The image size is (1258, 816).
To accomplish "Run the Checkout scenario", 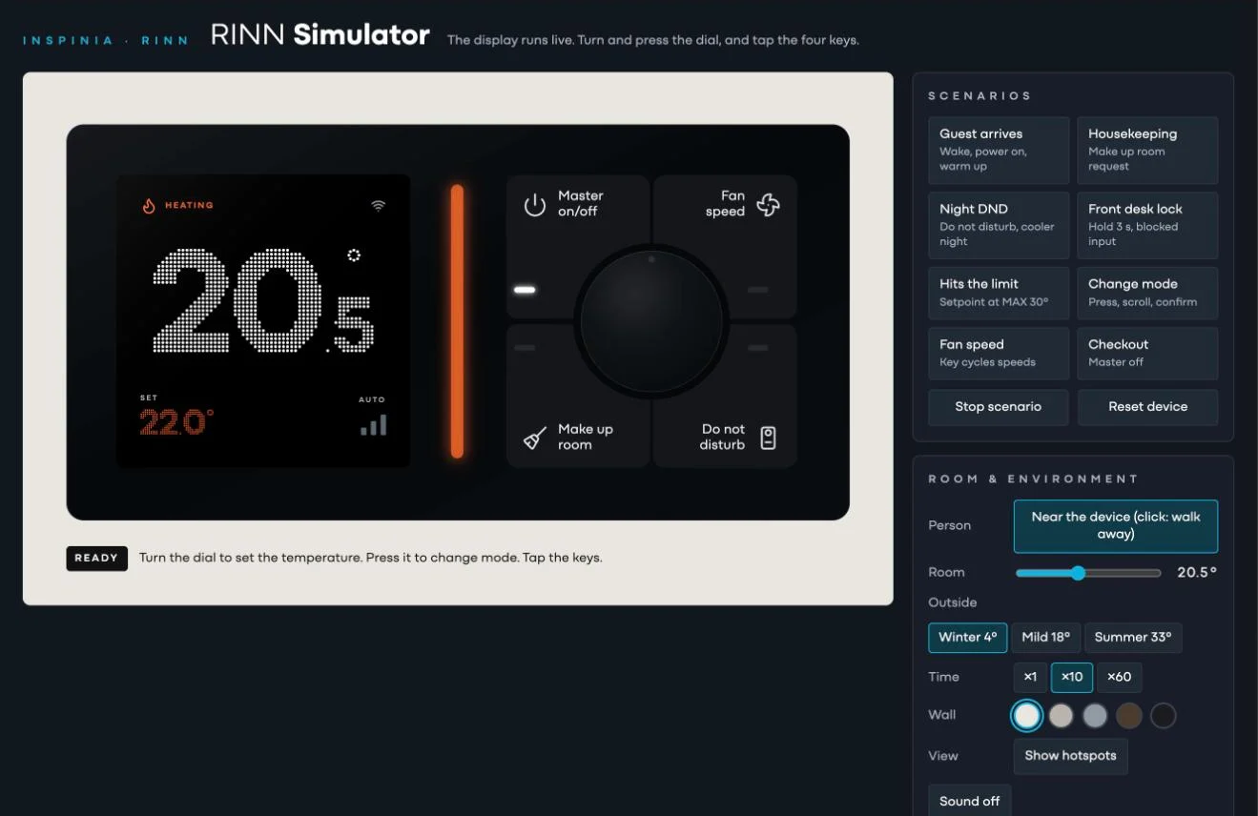I will (x=1147, y=353).
